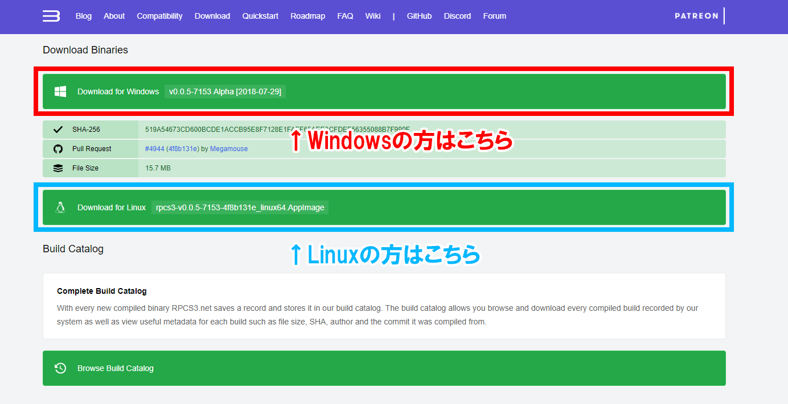Image resolution: width=788 pixels, height=404 pixels.
Task: Open the Quickstart guide
Action: [x=260, y=16]
